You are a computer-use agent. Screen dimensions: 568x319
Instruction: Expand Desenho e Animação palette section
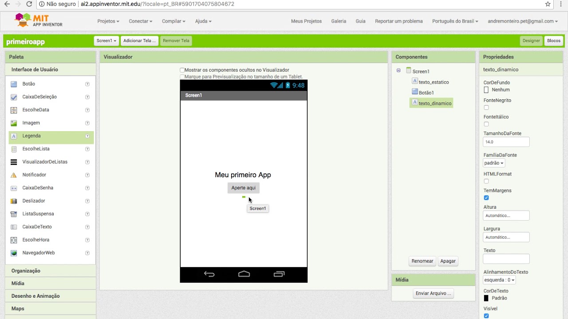pyautogui.click(x=51, y=296)
